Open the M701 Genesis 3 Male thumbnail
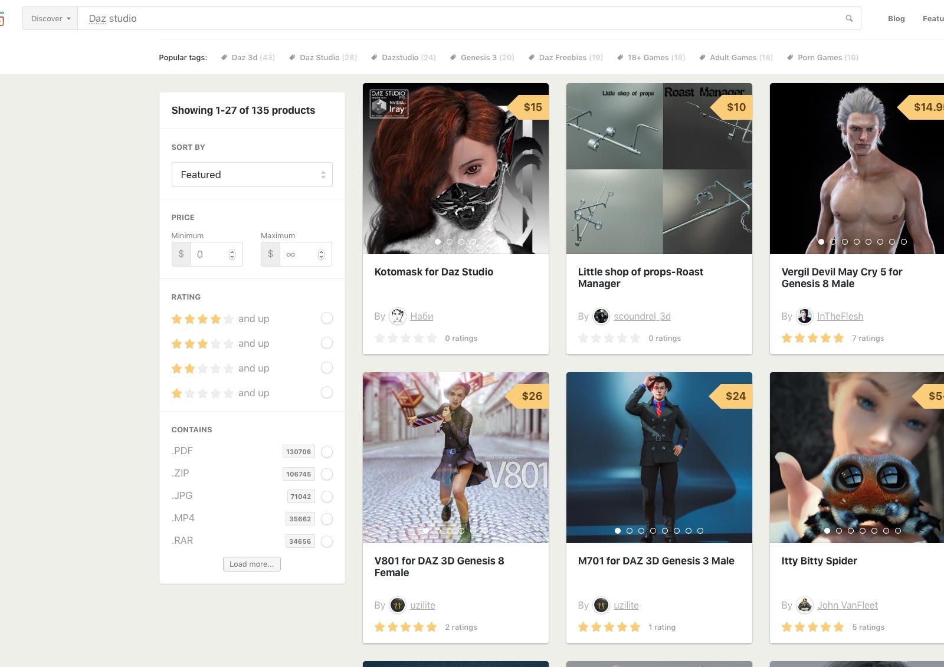 [659, 458]
